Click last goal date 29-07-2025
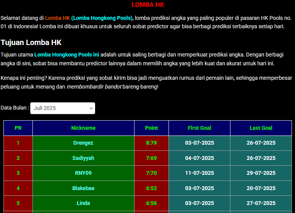 pyautogui.click(x=261, y=173)
